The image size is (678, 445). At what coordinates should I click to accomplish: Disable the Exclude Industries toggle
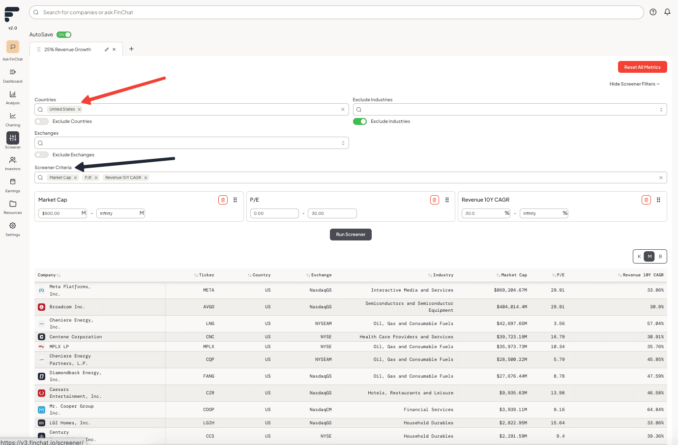360,121
